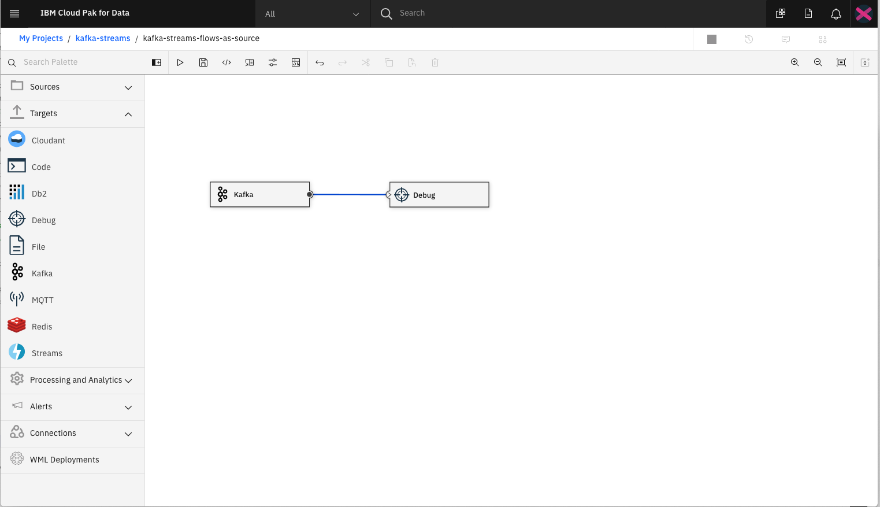Select the Debug operator in the palette

tap(72, 220)
